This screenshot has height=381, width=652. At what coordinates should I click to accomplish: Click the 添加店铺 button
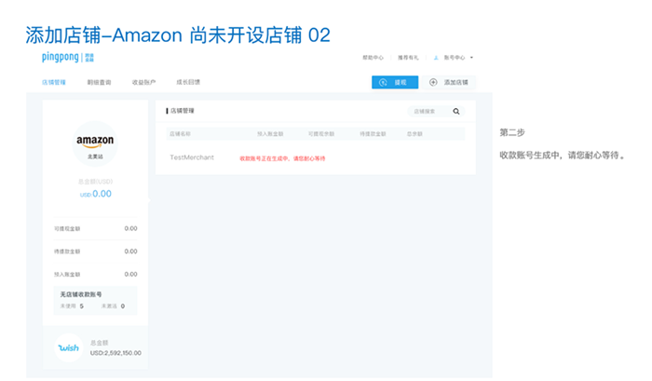[x=448, y=82]
